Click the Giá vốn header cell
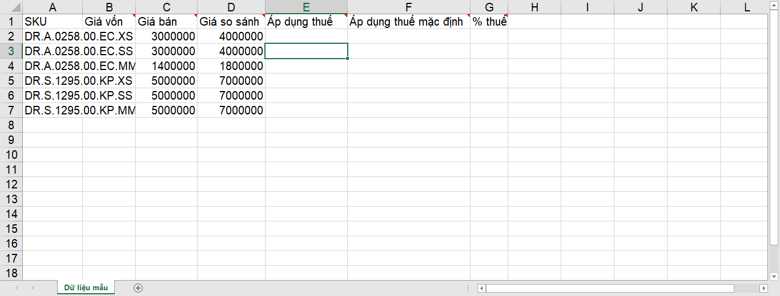The height and width of the screenshot is (296, 780). pyautogui.click(x=109, y=22)
